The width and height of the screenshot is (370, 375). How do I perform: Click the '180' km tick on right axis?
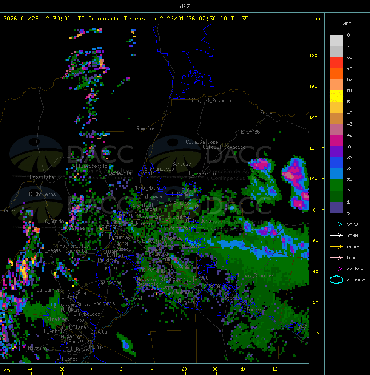[313, 55]
